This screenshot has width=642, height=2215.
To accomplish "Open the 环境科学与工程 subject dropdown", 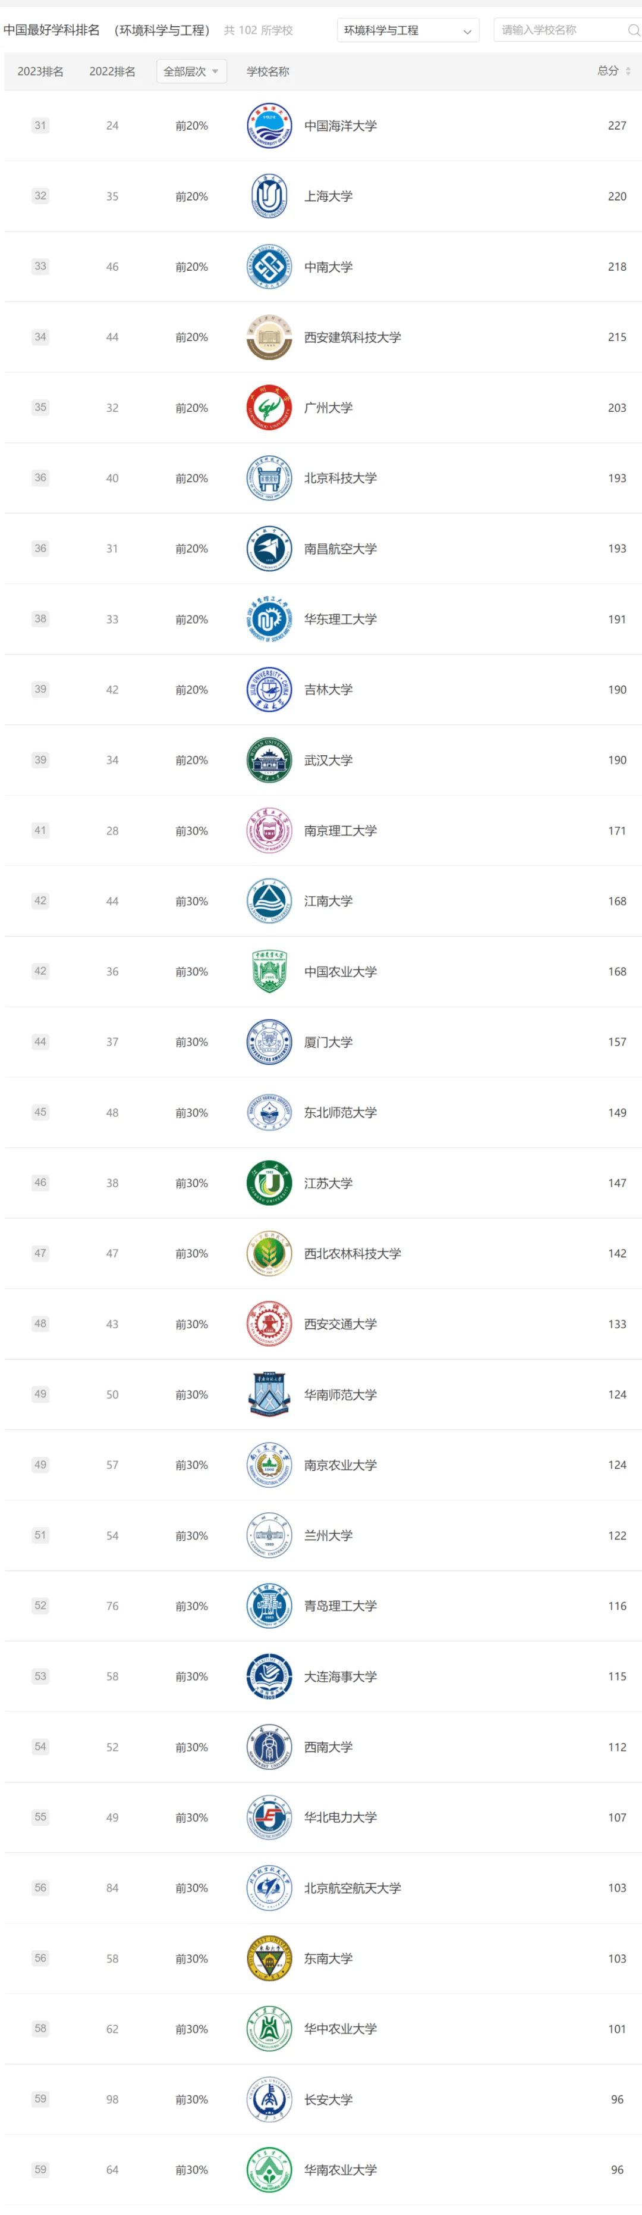I will coord(407,30).
